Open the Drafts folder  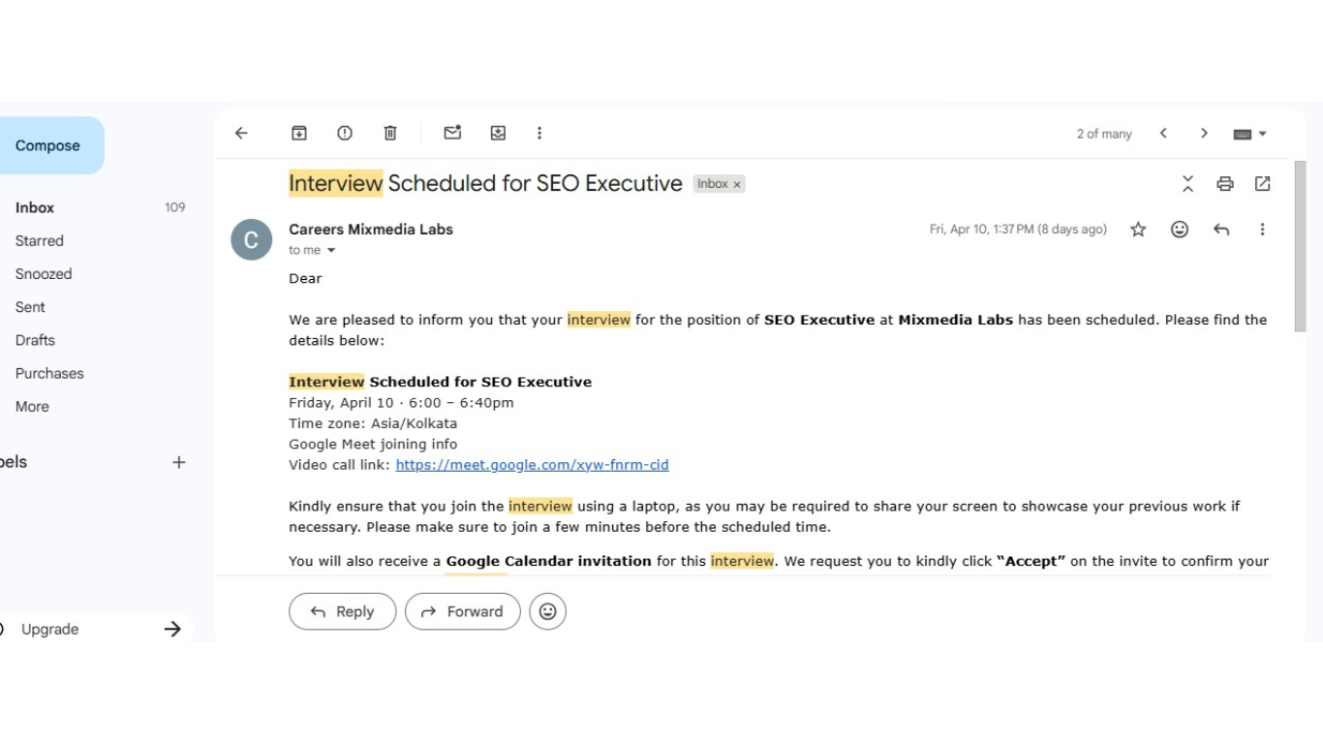[x=35, y=340]
